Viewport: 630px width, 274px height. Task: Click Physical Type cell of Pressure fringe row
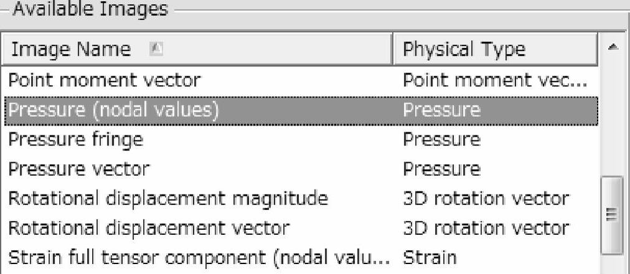442,139
